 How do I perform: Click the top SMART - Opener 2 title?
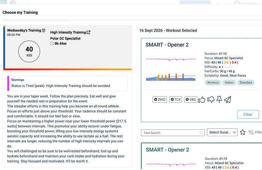click(x=167, y=45)
